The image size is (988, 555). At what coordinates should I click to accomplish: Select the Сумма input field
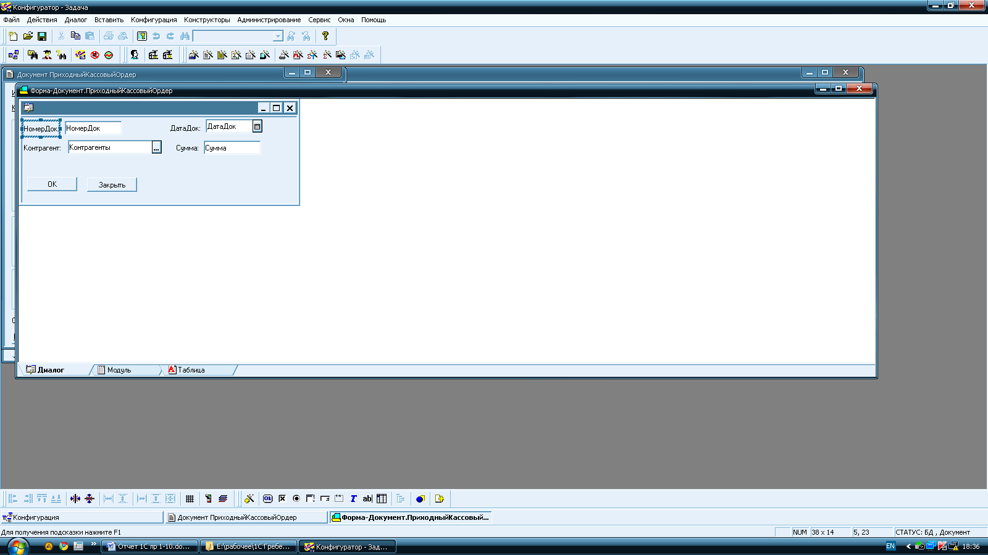coord(232,148)
